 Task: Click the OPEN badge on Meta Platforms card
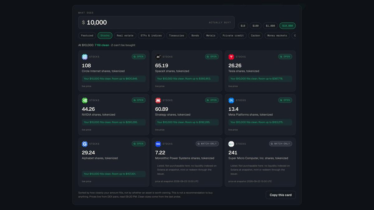tap(285, 100)
